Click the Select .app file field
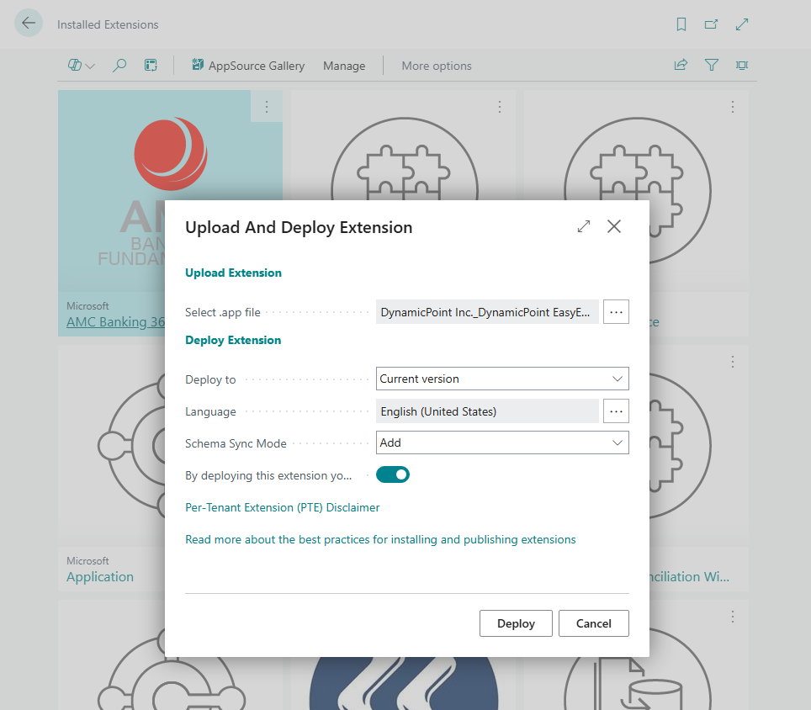811x710 pixels. coord(487,312)
